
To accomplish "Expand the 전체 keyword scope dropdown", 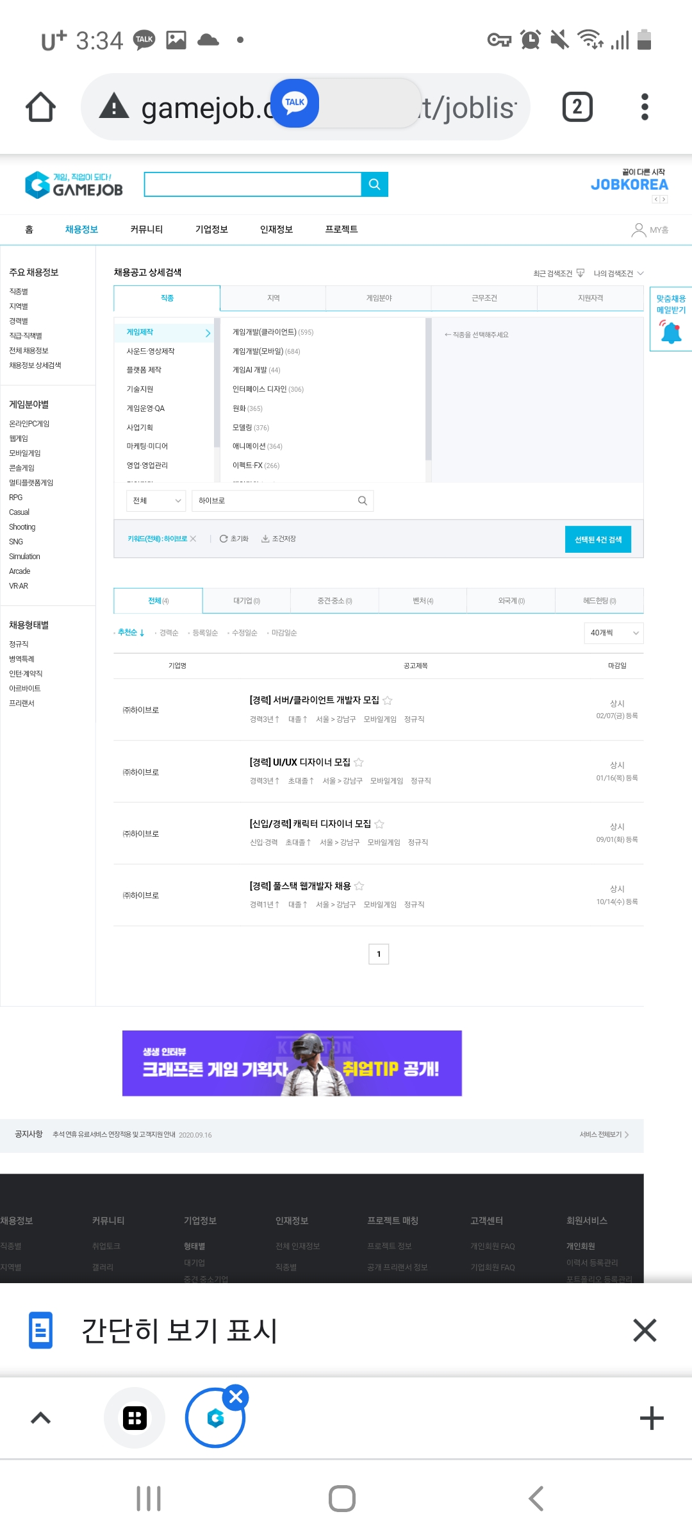I will point(157,501).
